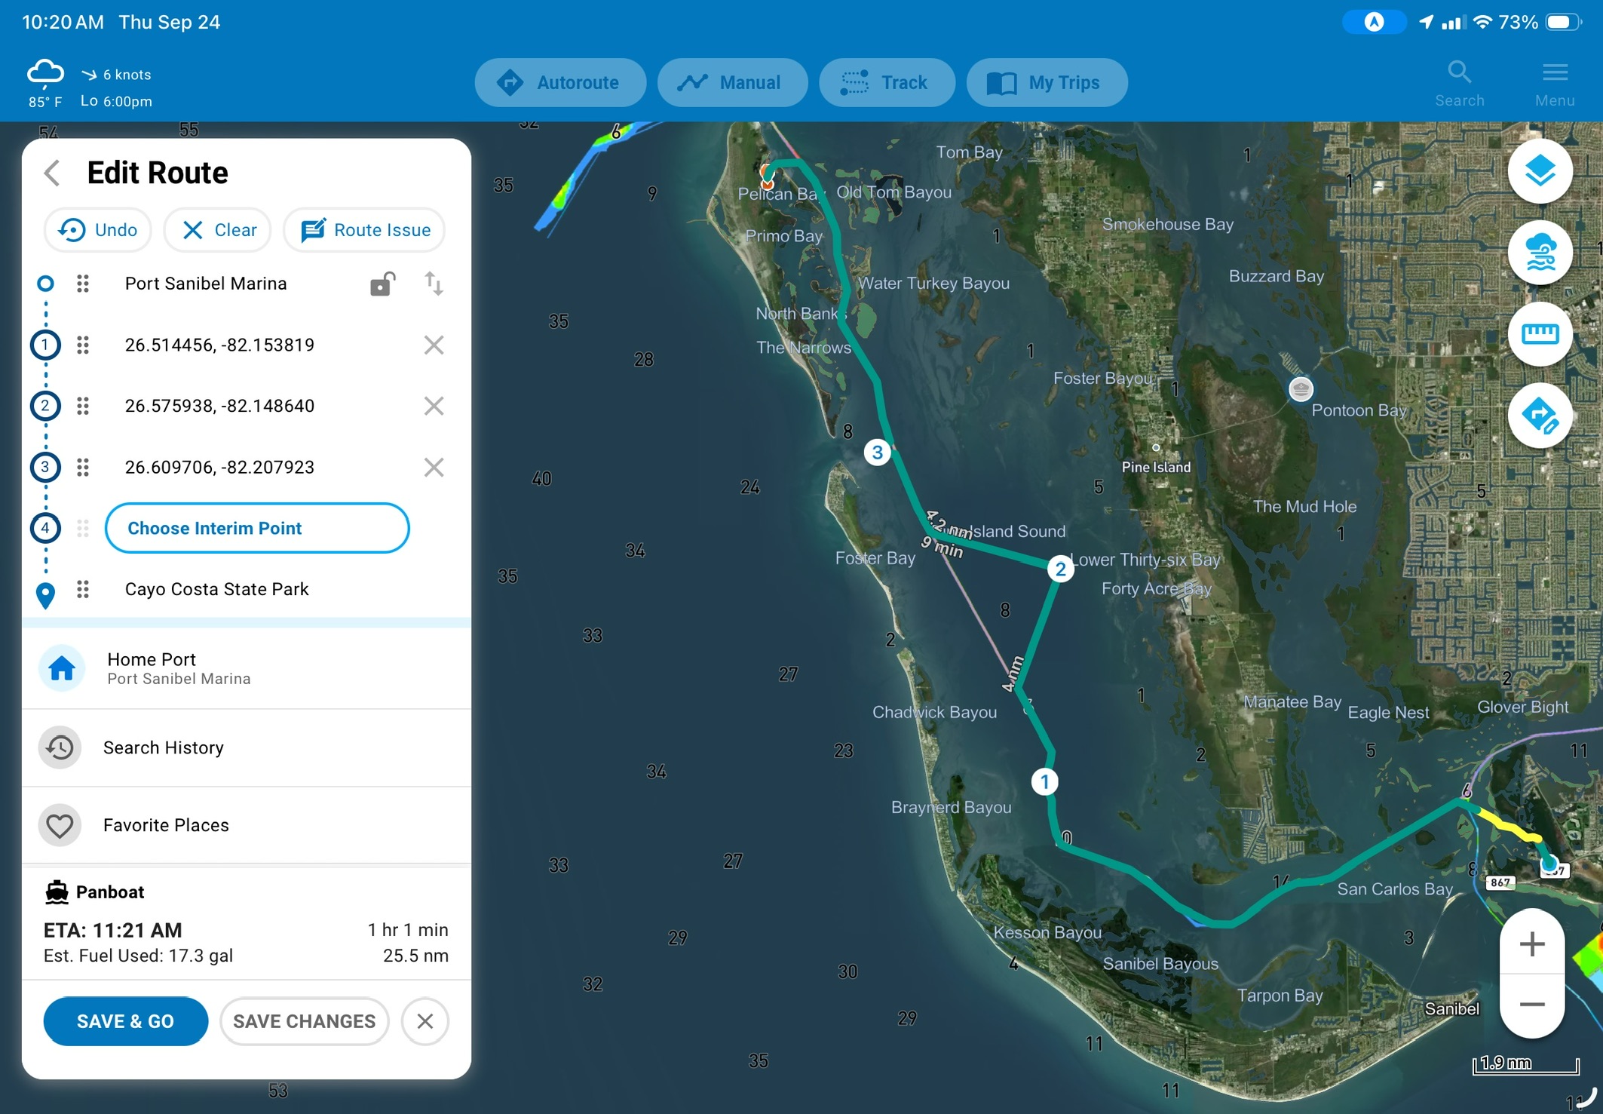Image resolution: width=1603 pixels, height=1114 pixels.
Task: Toggle the lock on Port Sanibel Marina
Action: 382,284
